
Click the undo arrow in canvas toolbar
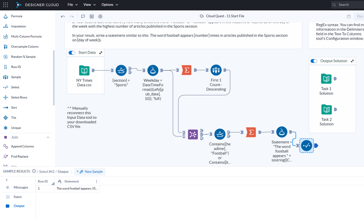pyautogui.click(x=63, y=16)
